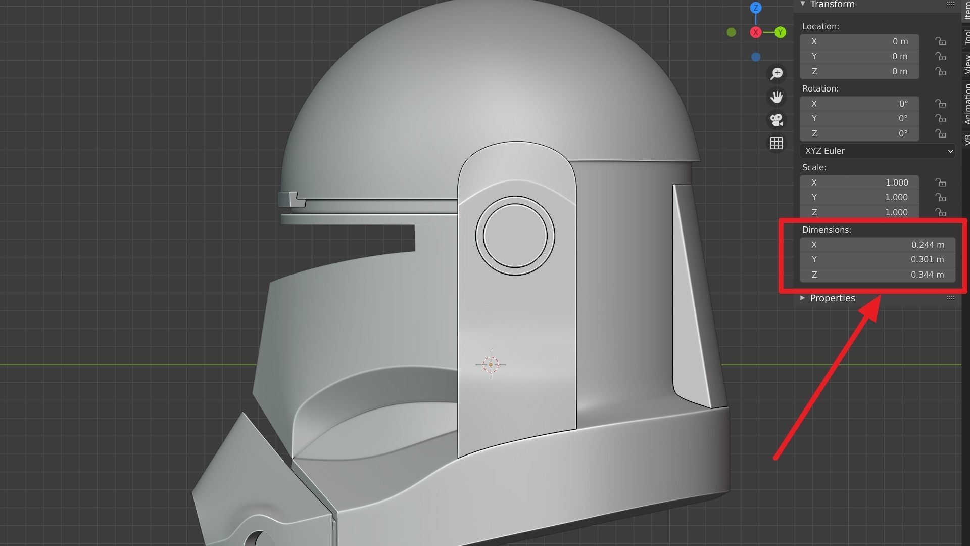970x546 pixels.
Task: Click the green Y axis gizmo ball
Action: point(780,32)
